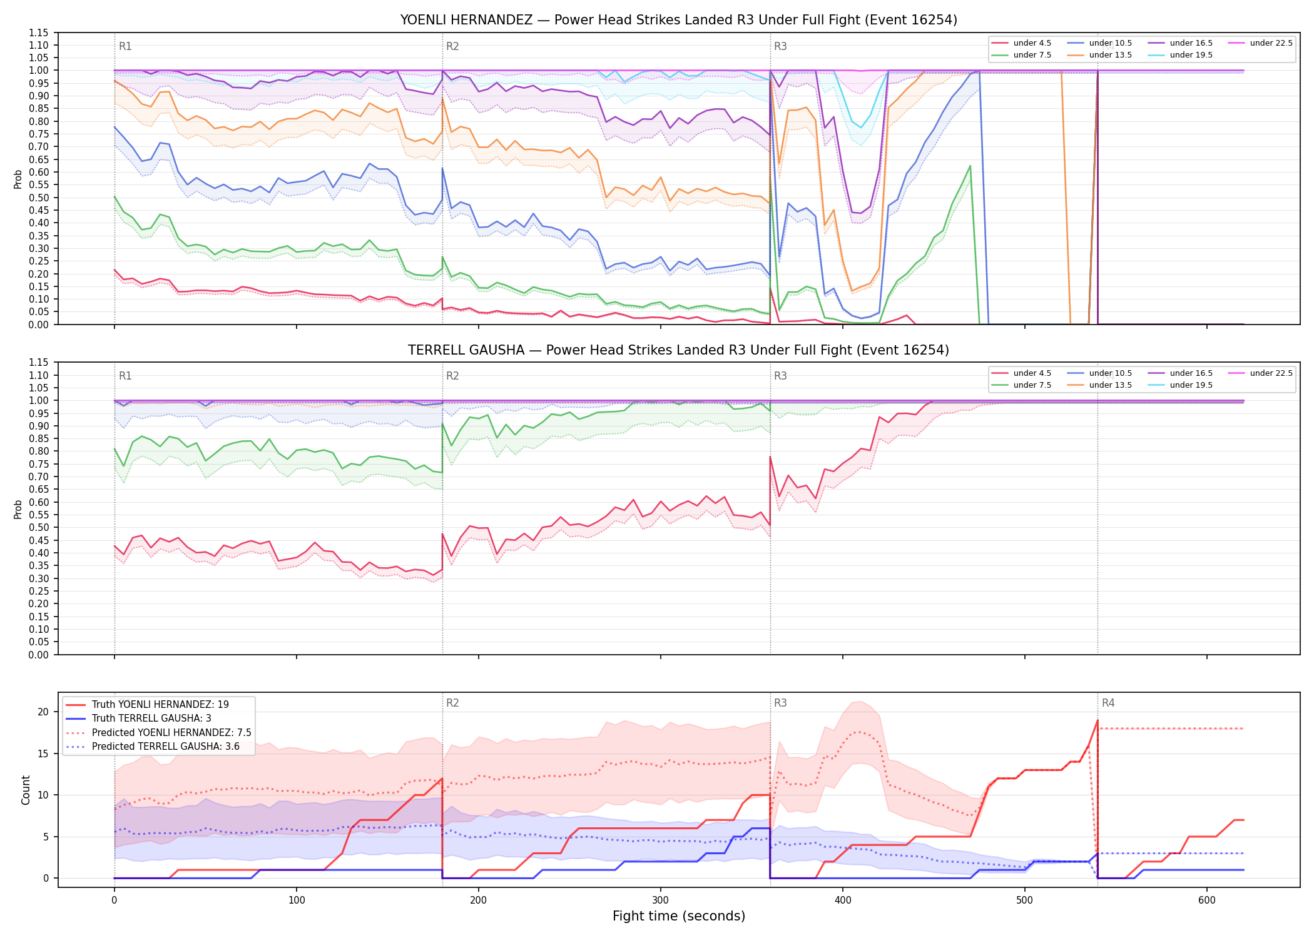This screenshot has width=1314, height=938.
Task: Click the '20' tick on the Count axis
Action: (43, 712)
